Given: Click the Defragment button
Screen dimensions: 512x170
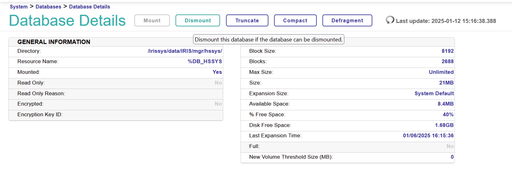Looking at the screenshot, I should (347, 20).
